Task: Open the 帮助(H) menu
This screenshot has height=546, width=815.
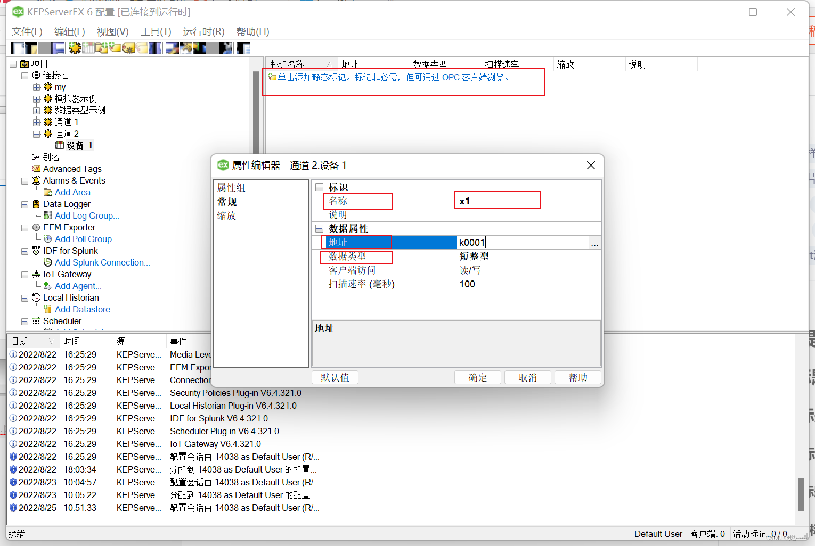Action: [x=253, y=31]
